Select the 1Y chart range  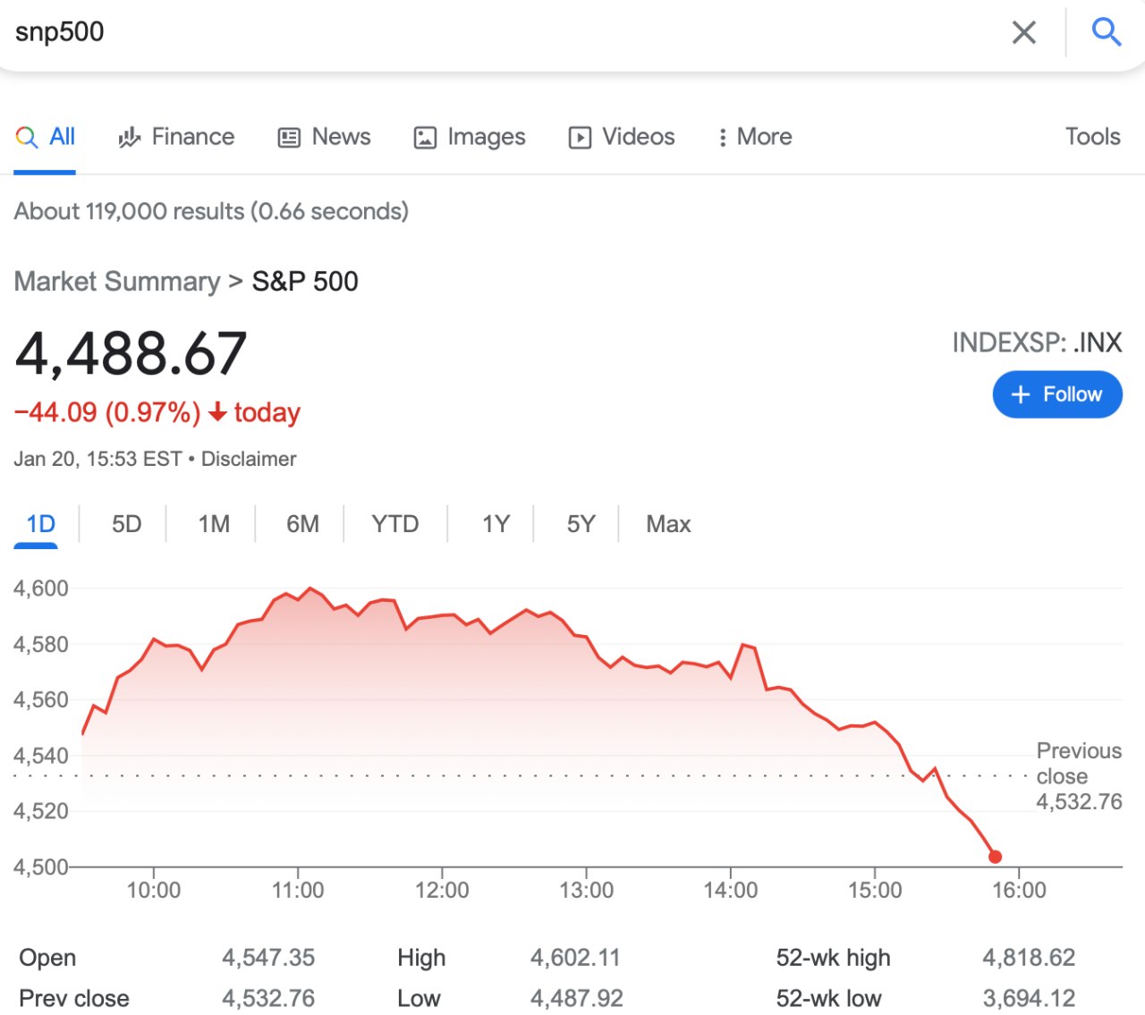(496, 524)
